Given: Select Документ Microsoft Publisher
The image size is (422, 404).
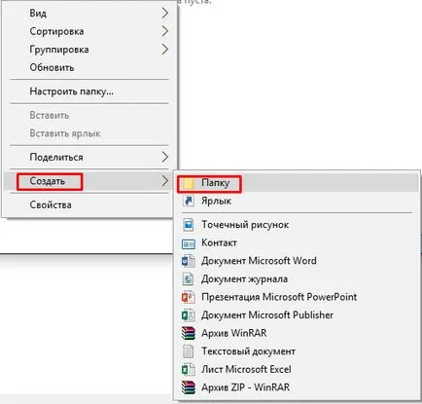Looking at the screenshot, I should coord(298,315).
